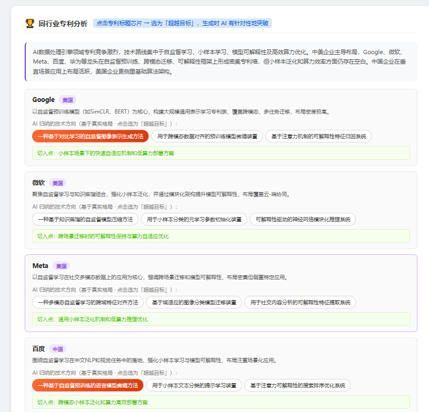Click the 同行业专利分析 section title
The image size is (429, 412).
tap(63, 24)
